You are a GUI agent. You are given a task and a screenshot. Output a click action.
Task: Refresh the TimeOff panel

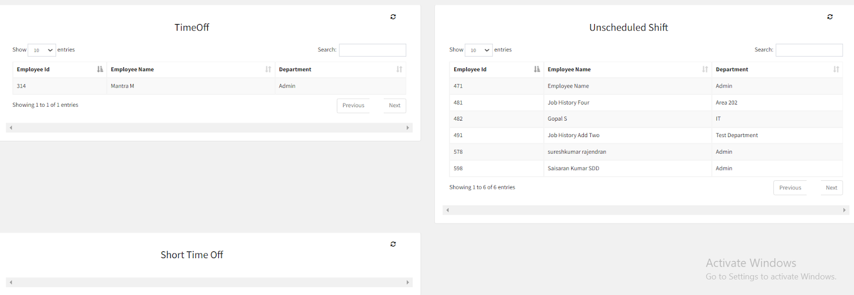coord(393,17)
